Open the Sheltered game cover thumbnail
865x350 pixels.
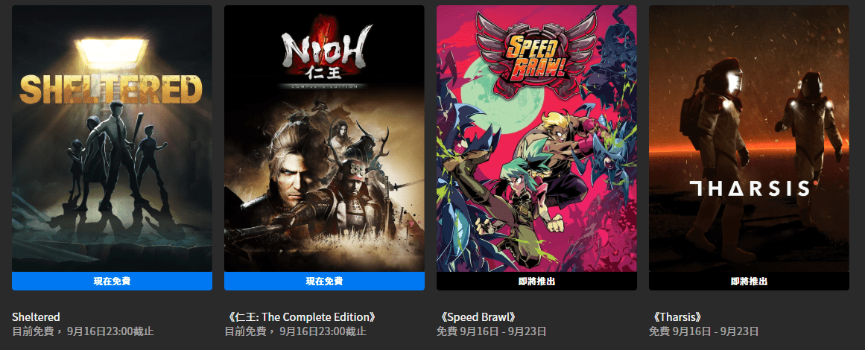pos(112,139)
